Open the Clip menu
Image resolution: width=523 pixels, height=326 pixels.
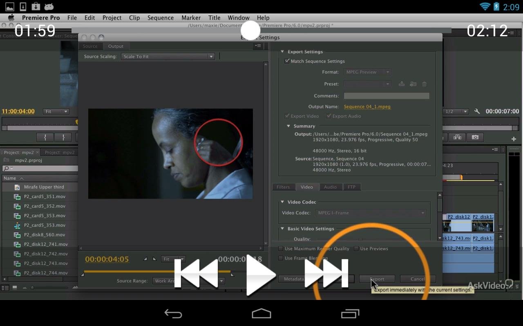pos(134,18)
